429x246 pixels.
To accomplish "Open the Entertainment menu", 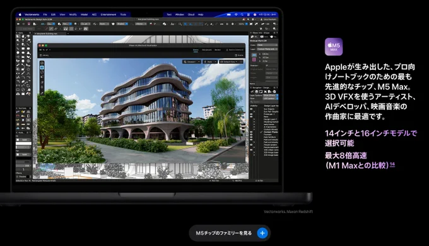I will [x=109, y=14].
